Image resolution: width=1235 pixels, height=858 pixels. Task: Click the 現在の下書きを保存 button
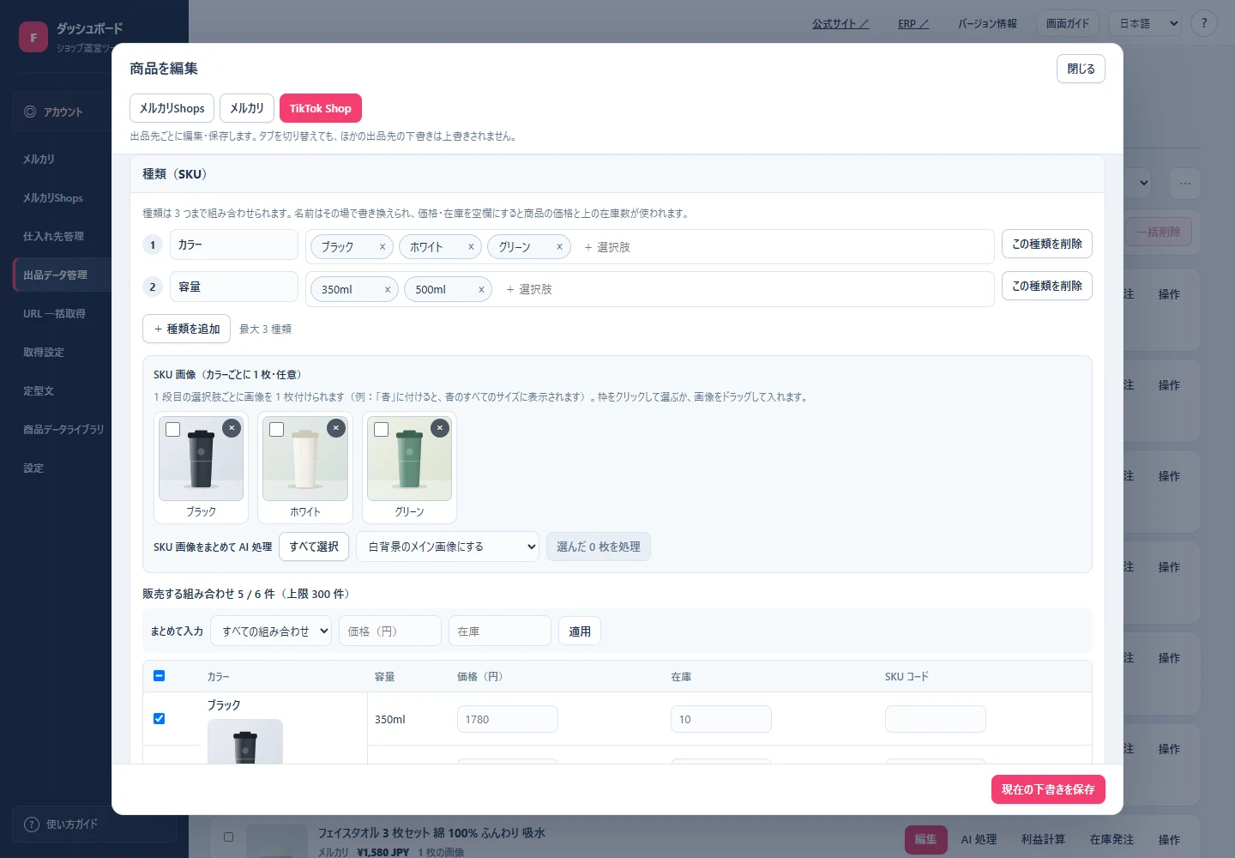1048,789
